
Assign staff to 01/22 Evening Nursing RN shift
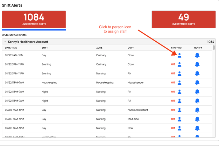(180, 73)
